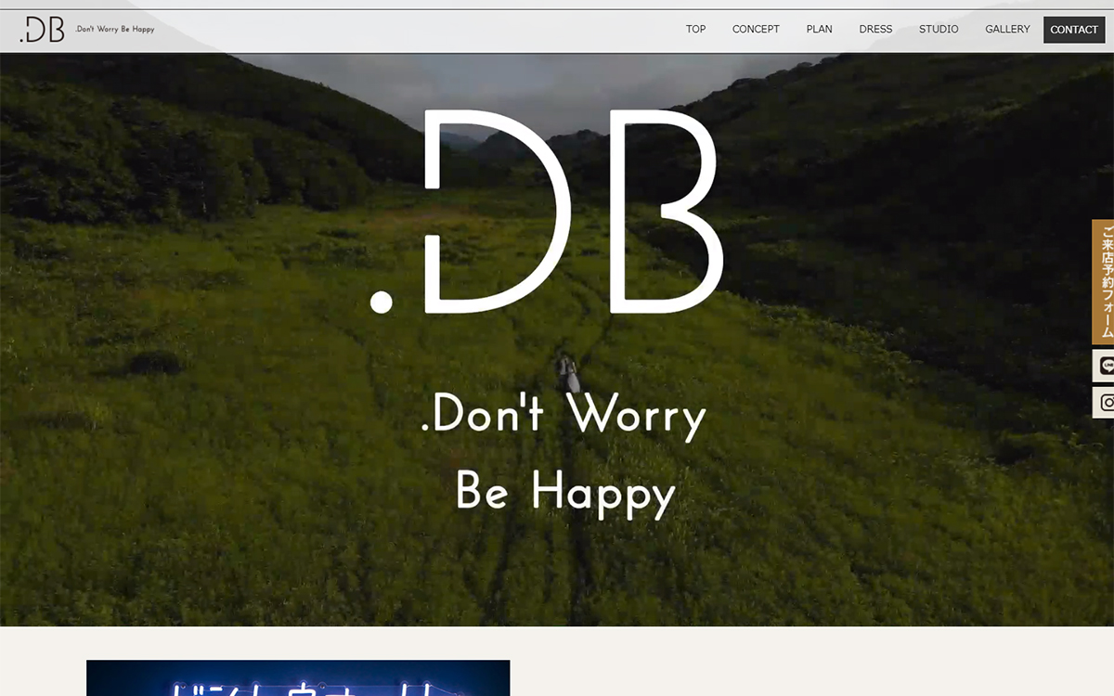
Task: View the GALLERY page
Action: point(1007,30)
